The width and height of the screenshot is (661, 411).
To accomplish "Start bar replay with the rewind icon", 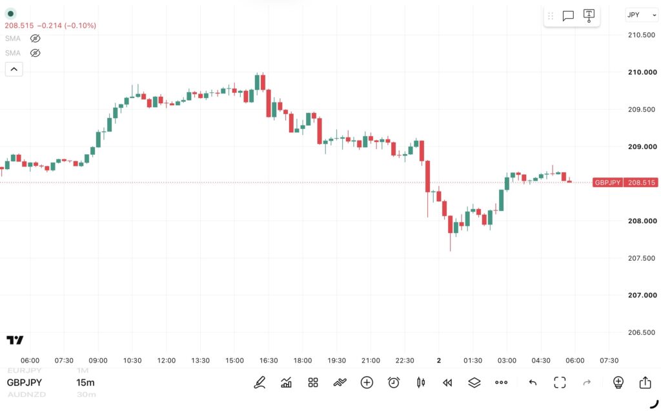I will click(447, 383).
